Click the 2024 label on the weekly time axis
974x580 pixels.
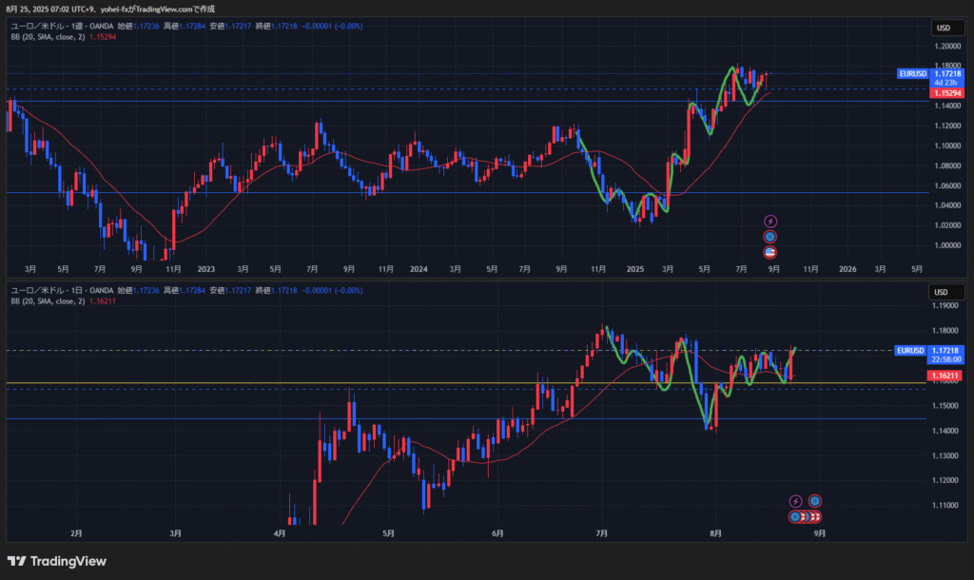click(419, 269)
